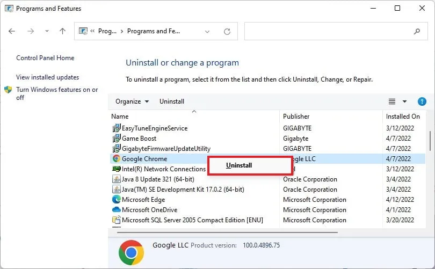The height and width of the screenshot is (269, 435).
Task: Change view with the list view icon
Action: coord(392,101)
